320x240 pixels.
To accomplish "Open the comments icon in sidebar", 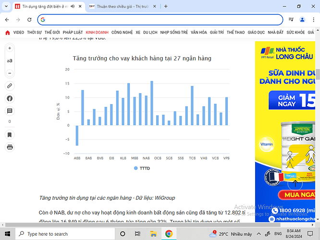I will pyautogui.click(x=10, y=111).
